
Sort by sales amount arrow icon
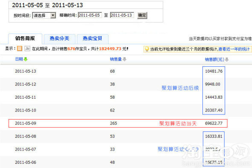point(227,60)
